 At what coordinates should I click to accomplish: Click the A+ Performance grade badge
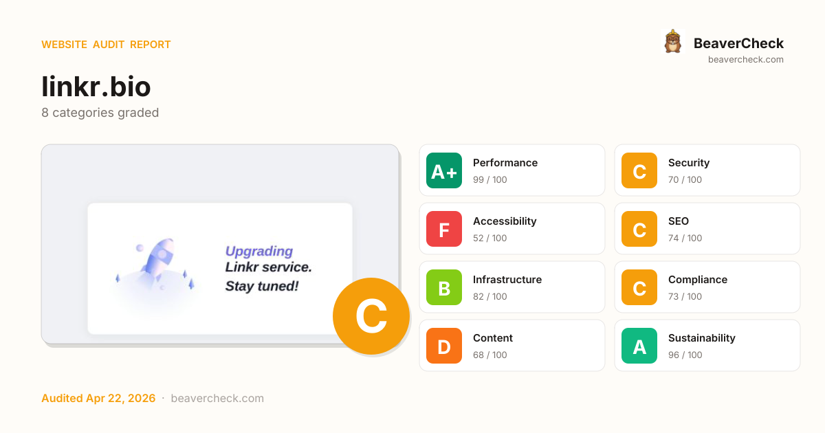pyautogui.click(x=444, y=170)
